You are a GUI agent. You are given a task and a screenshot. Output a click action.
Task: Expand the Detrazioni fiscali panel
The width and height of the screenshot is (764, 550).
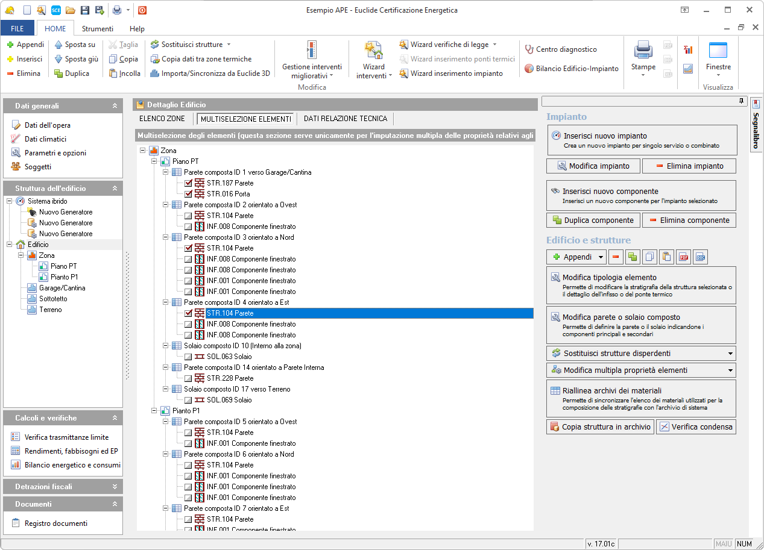pyautogui.click(x=115, y=487)
